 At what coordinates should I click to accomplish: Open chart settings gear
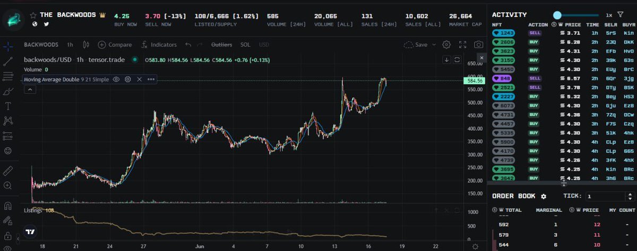(447, 45)
